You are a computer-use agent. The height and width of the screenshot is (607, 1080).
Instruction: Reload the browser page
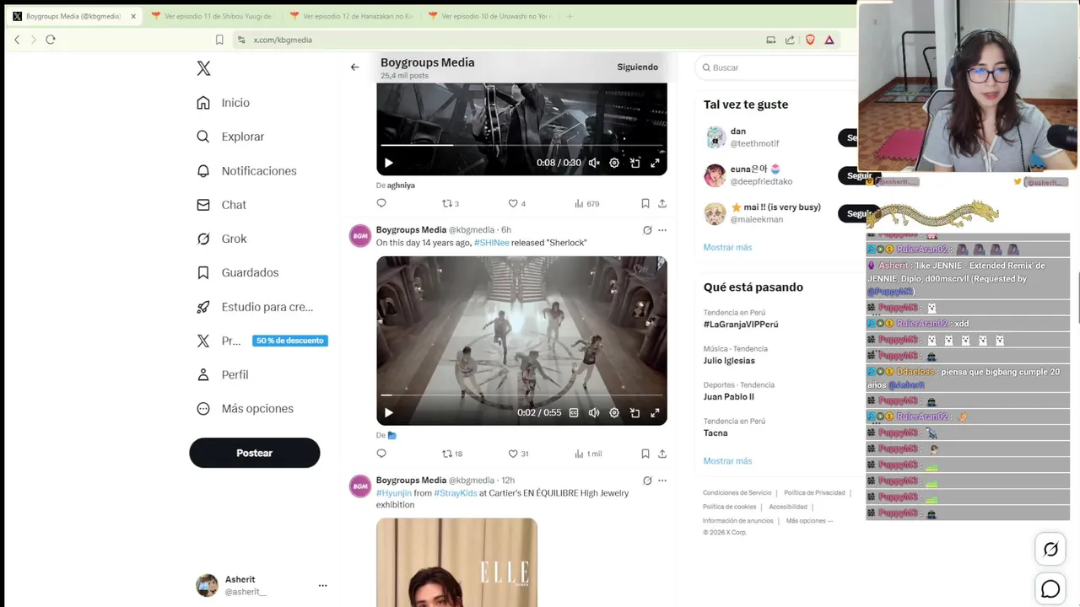[51, 40]
